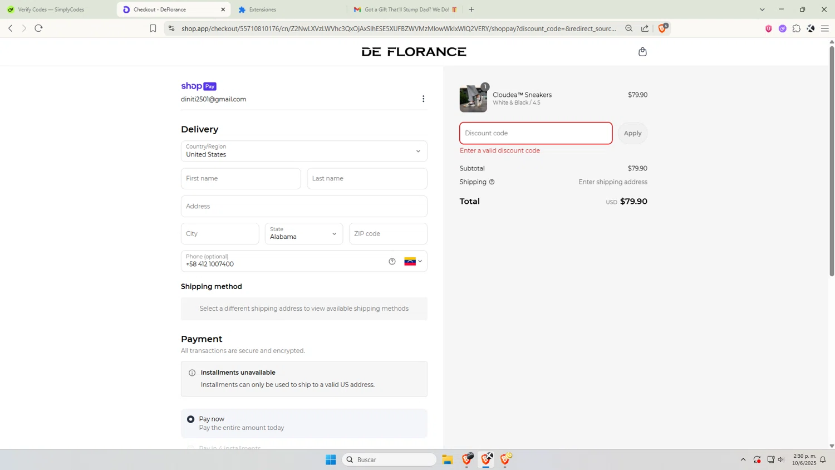Click the Discount code input field
The image size is (835, 470).
click(x=536, y=133)
